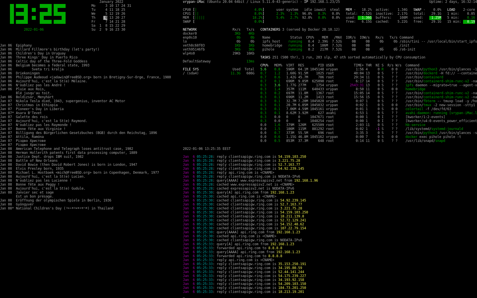Click the NETWORK section header
The image size is (477, 298).
pos(190,30)
